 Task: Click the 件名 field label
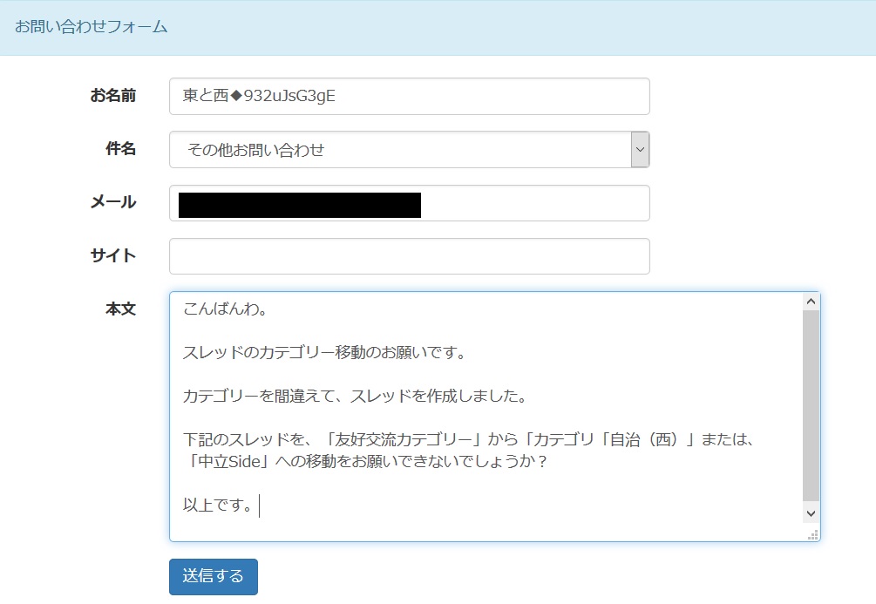click(x=120, y=149)
